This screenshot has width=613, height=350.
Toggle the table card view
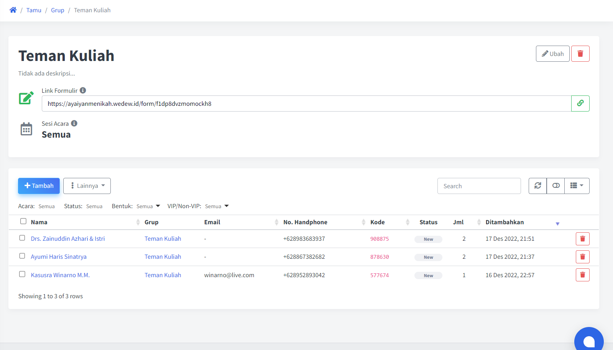tap(555, 186)
